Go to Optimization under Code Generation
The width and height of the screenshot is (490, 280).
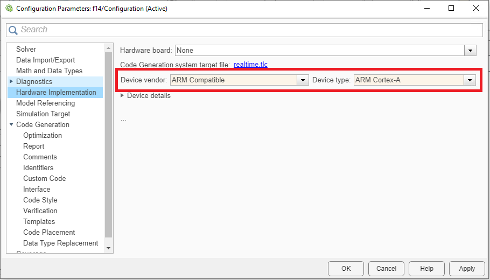[43, 135]
